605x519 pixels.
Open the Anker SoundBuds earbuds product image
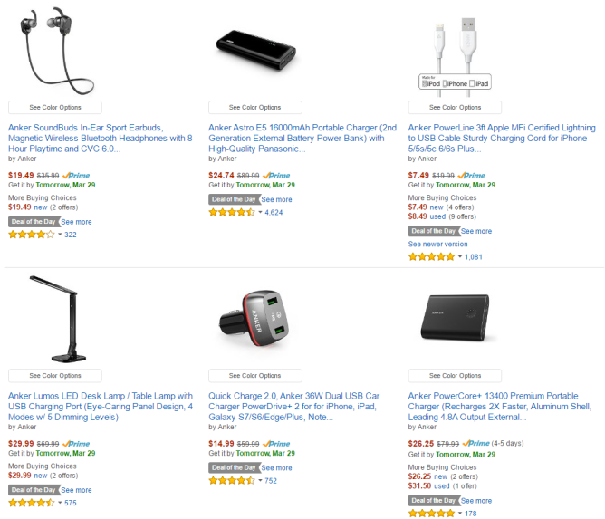pyautogui.click(x=55, y=50)
